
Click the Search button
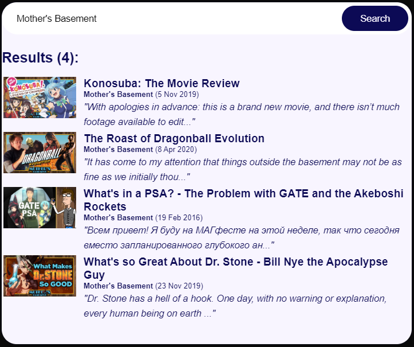374,18
